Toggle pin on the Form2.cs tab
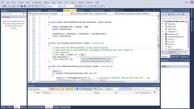The width and height of the screenshot is (194, 109). tap(72, 11)
